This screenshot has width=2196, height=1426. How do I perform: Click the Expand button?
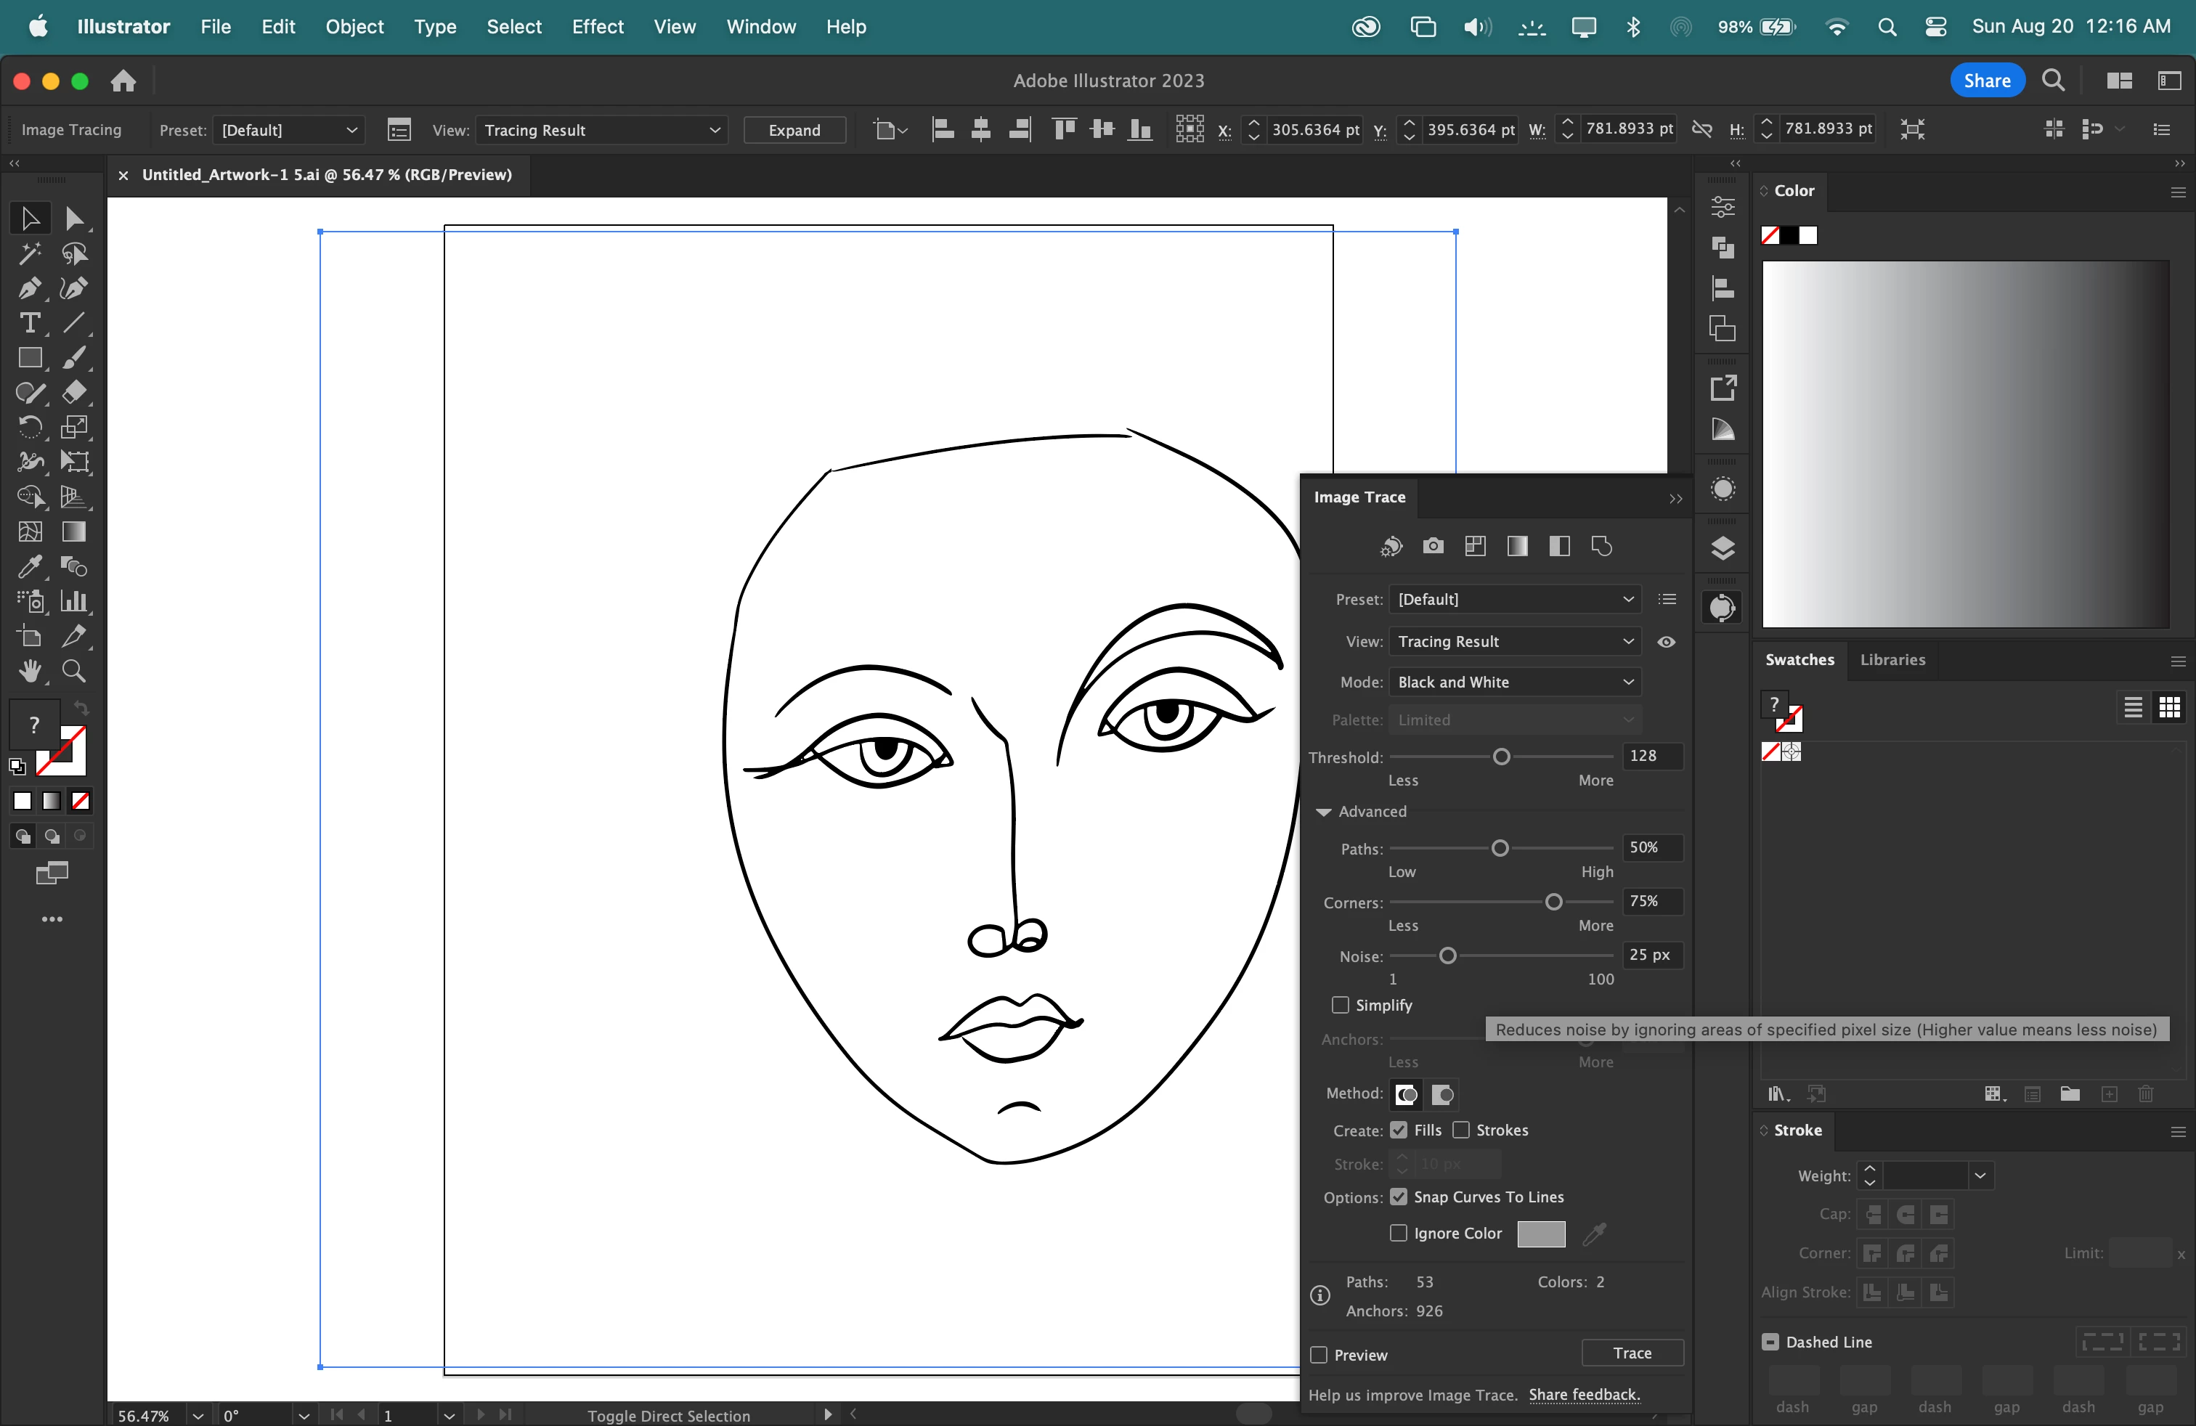click(794, 130)
